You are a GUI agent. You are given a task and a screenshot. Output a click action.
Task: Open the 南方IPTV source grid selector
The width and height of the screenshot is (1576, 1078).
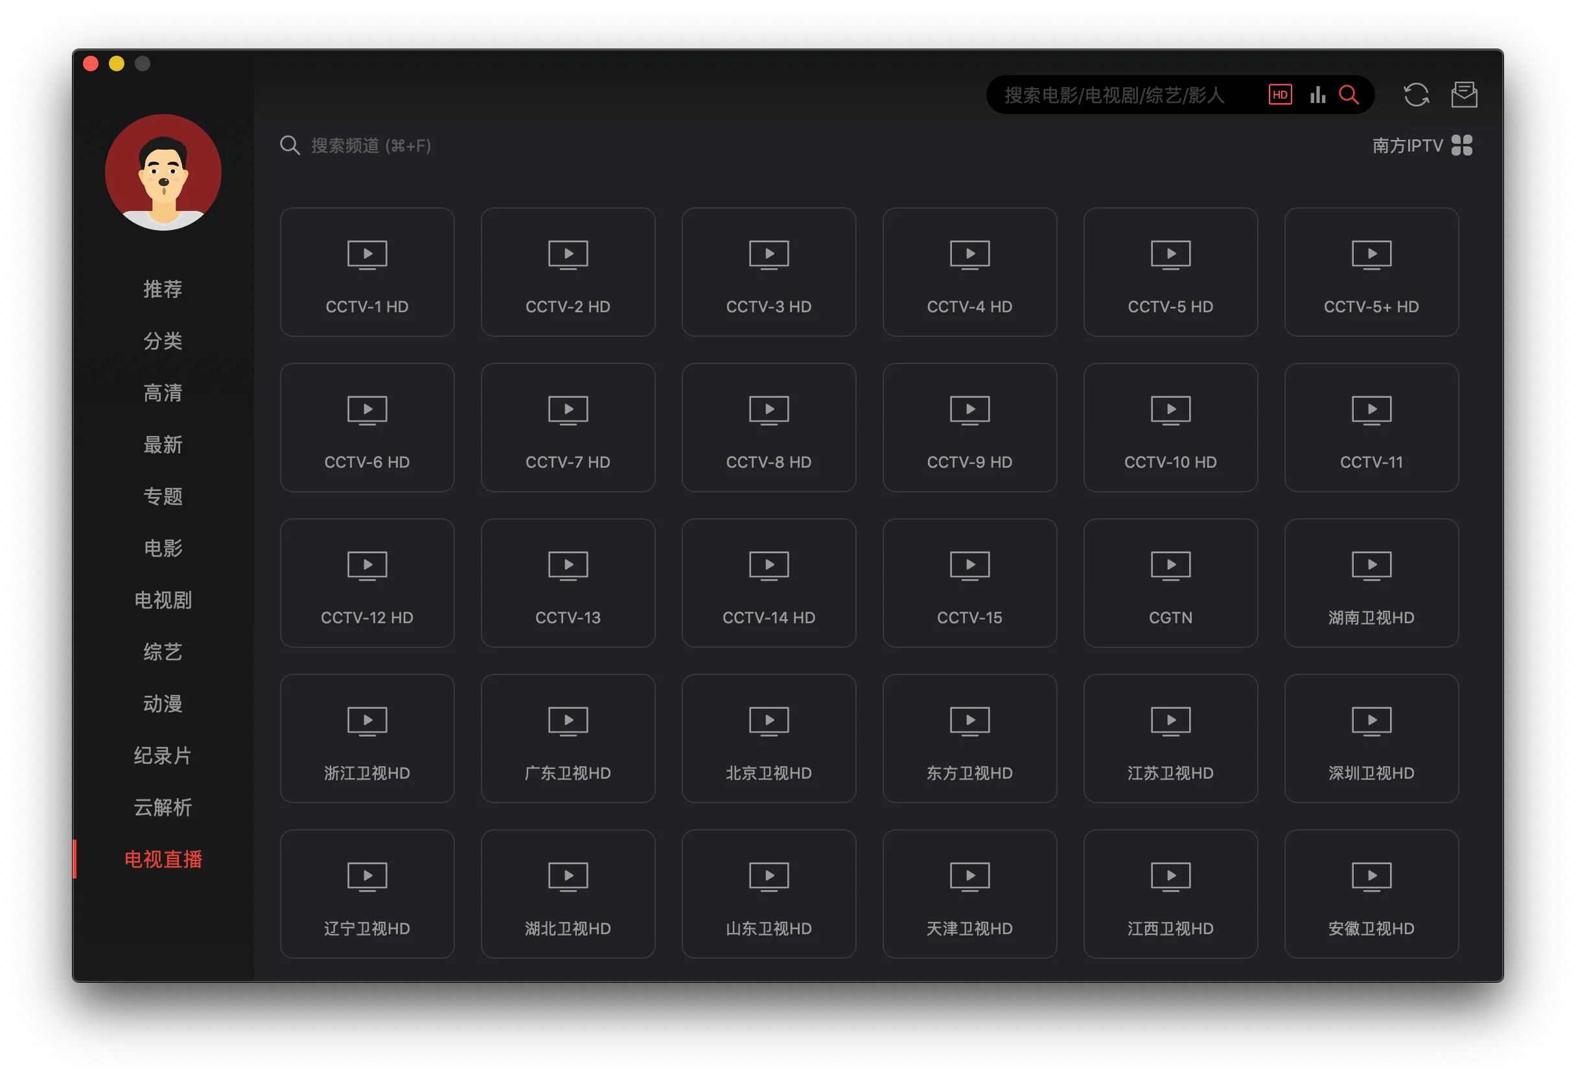point(1422,146)
